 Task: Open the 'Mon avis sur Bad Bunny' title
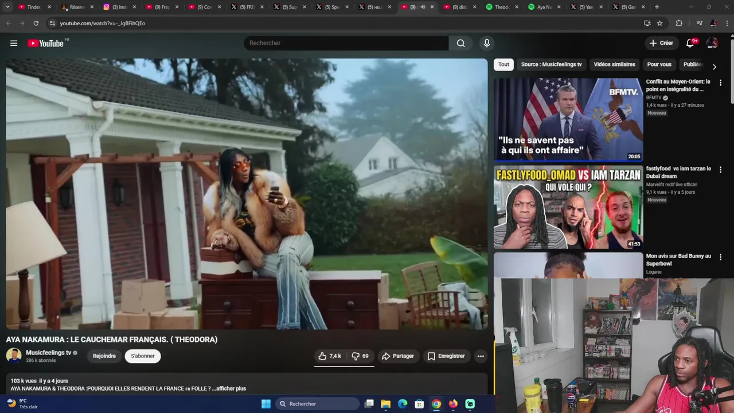pyautogui.click(x=678, y=260)
